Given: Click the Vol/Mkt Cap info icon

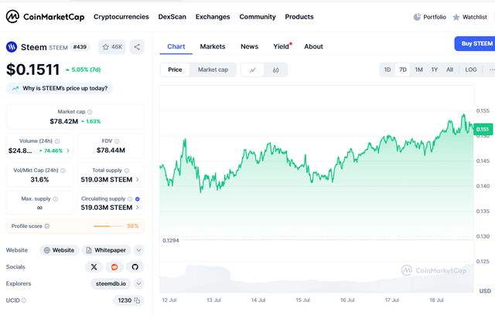Looking at the screenshot, I should point(63,171).
